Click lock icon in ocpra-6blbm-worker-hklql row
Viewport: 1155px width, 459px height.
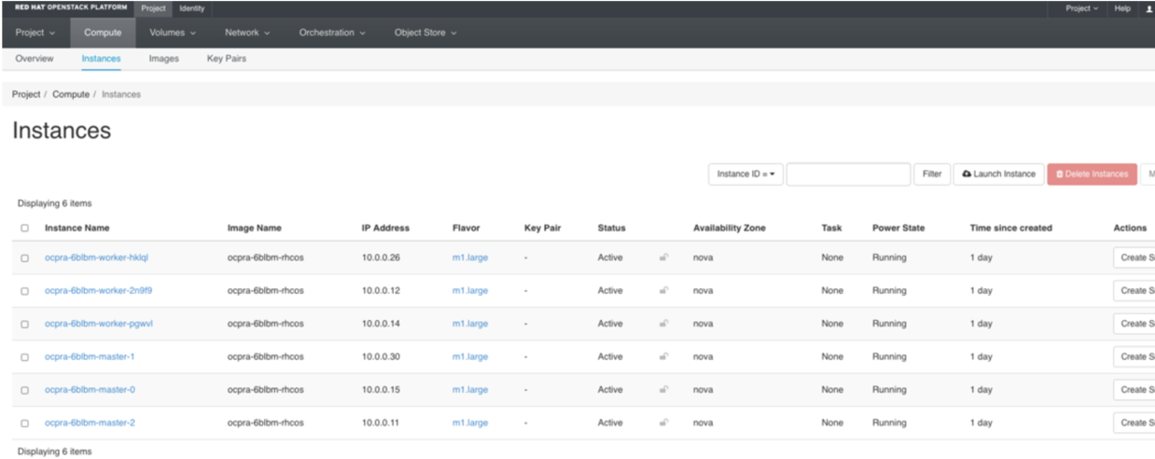click(663, 257)
